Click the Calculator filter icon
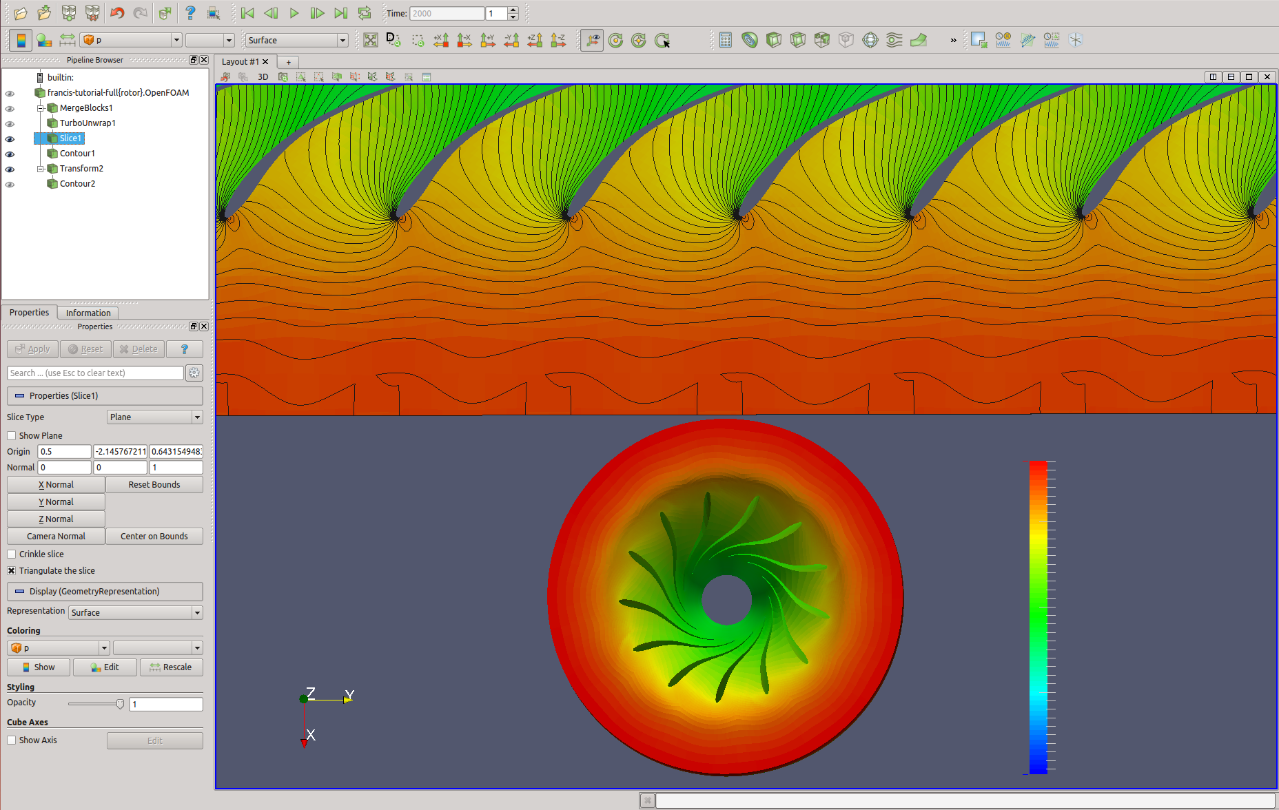 [725, 40]
